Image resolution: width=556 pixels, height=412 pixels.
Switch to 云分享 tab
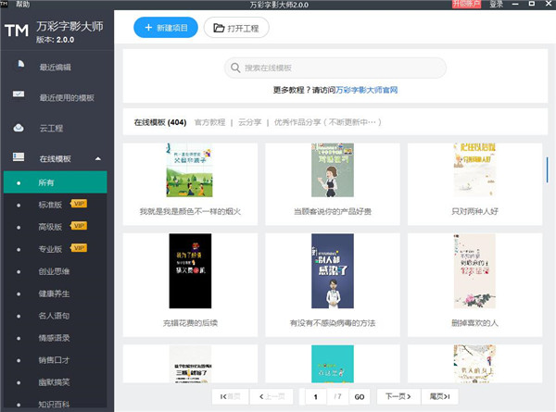(x=249, y=122)
